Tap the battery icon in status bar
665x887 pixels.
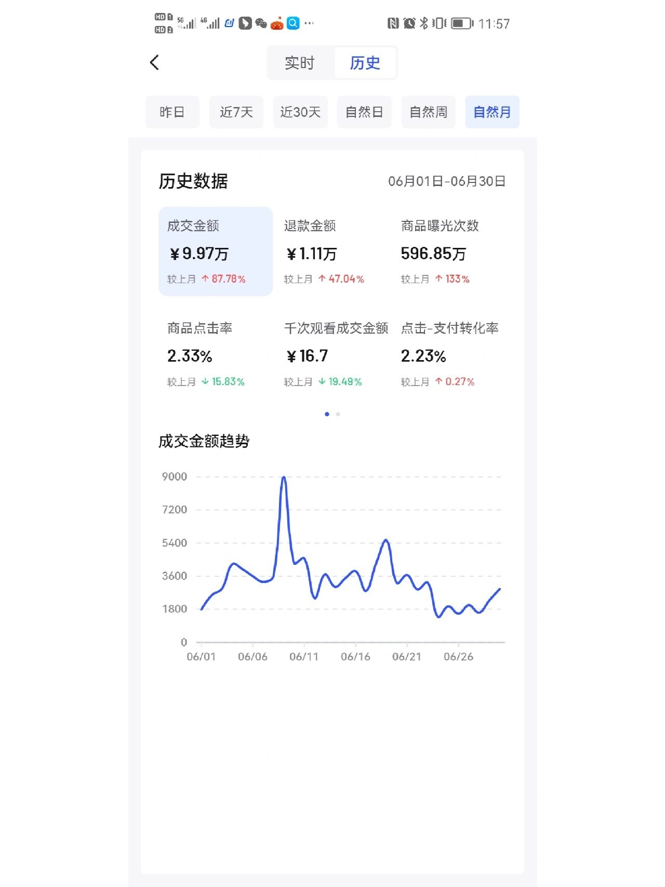click(x=462, y=23)
